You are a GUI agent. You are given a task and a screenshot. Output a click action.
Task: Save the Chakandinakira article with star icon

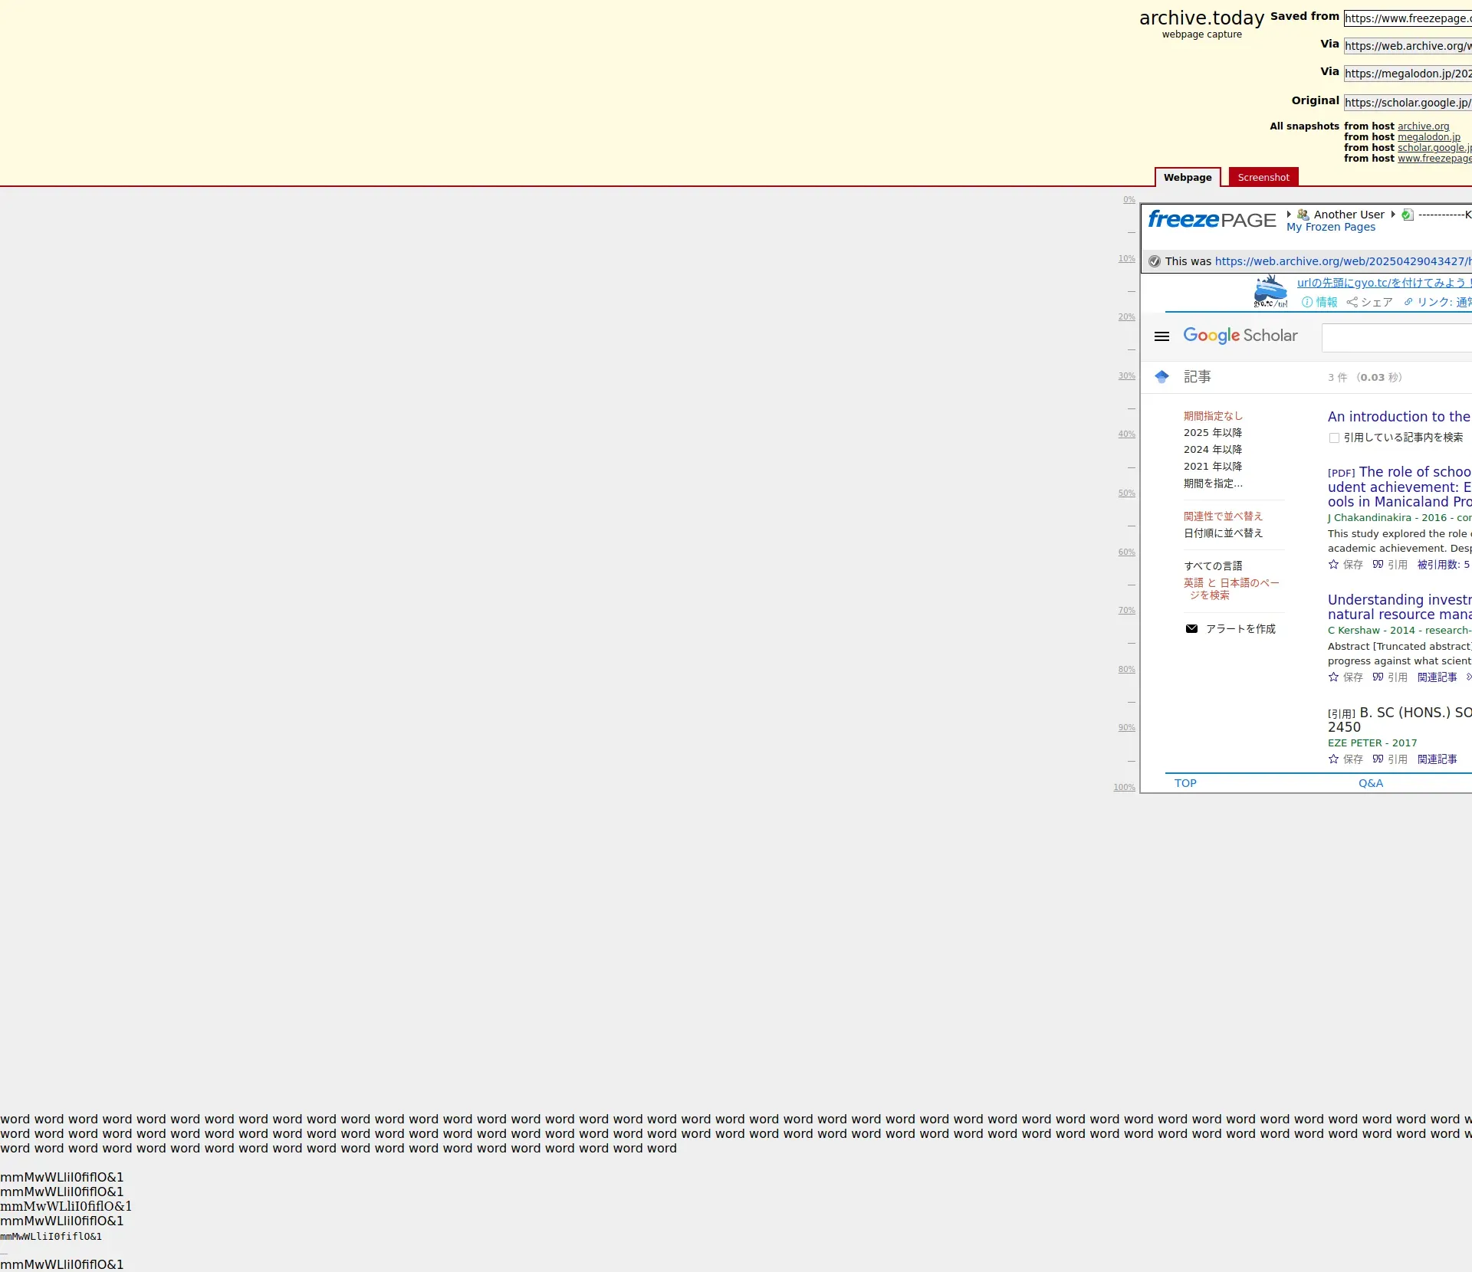click(x=1333, y=565)
